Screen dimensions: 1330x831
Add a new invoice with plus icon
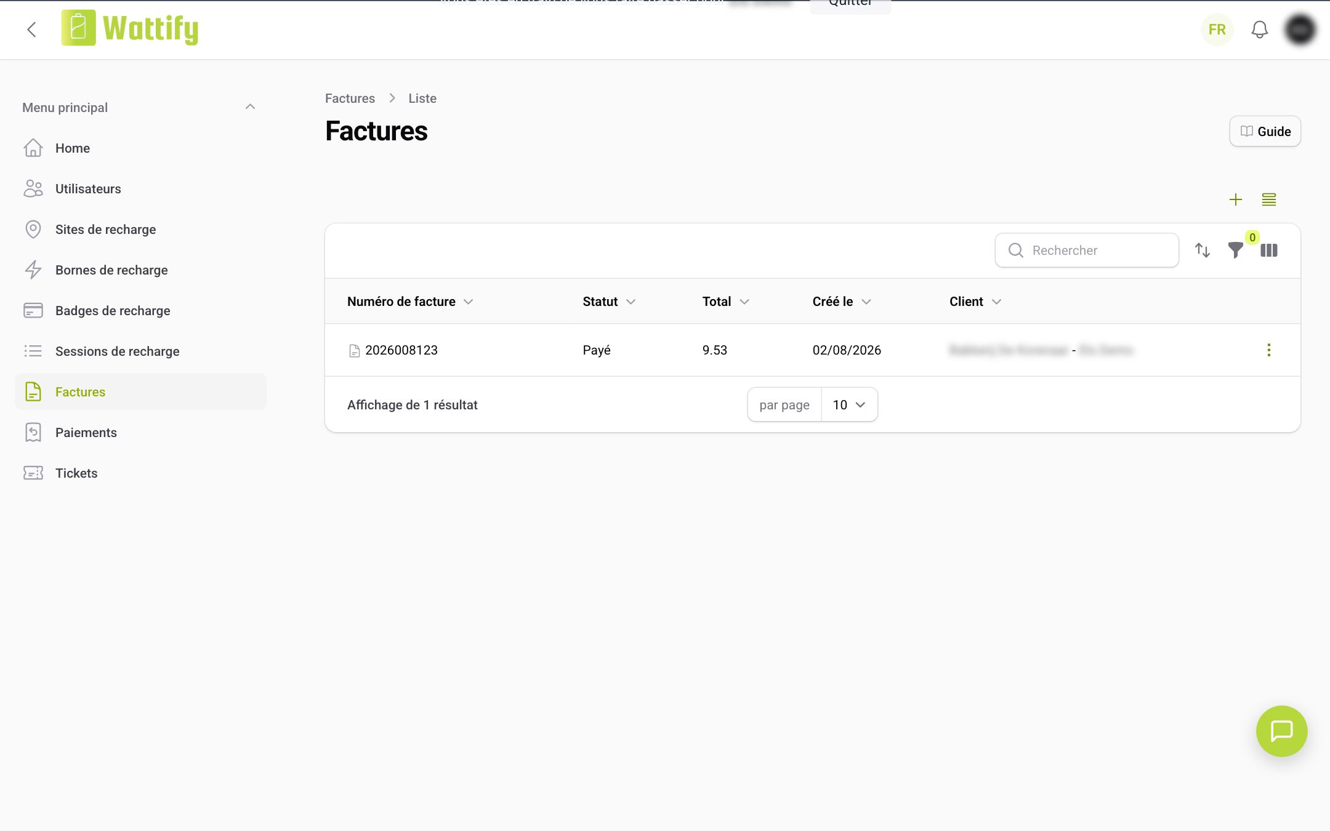1235,199
